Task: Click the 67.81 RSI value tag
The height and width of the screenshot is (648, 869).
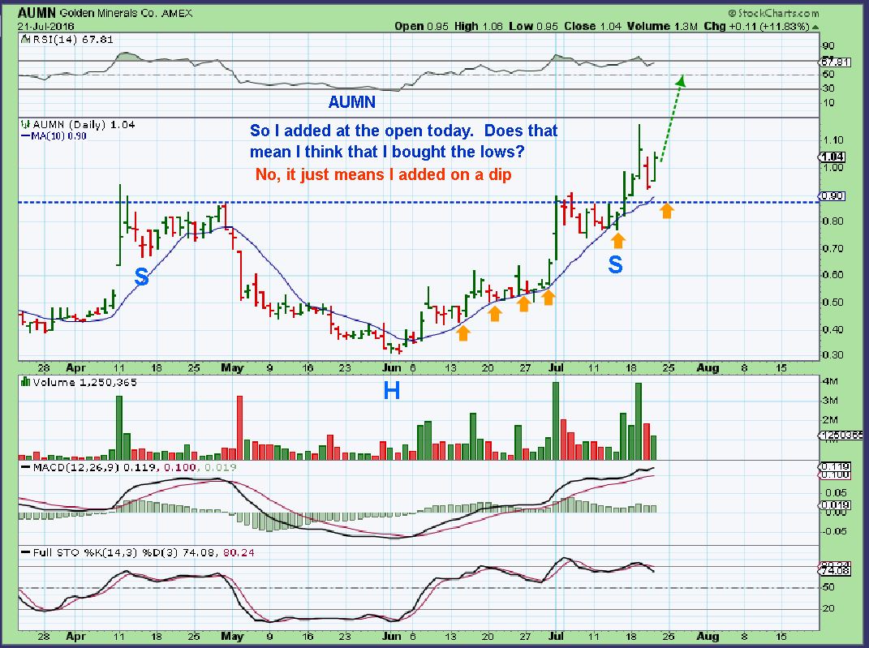Action: click(x=835, y=62)
